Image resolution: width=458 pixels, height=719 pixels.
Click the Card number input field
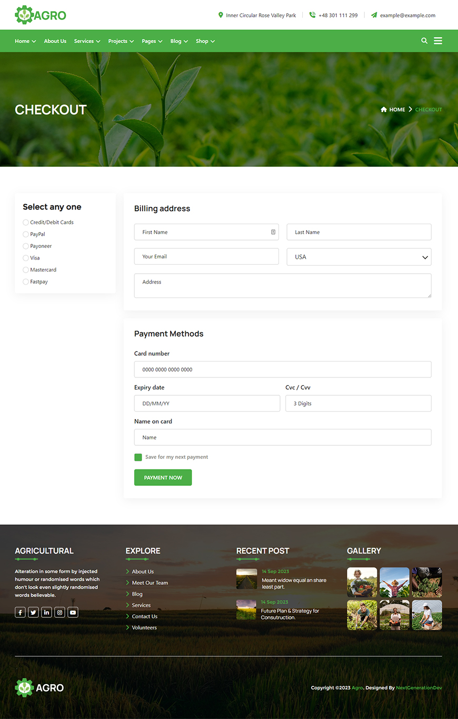(283, 370)
